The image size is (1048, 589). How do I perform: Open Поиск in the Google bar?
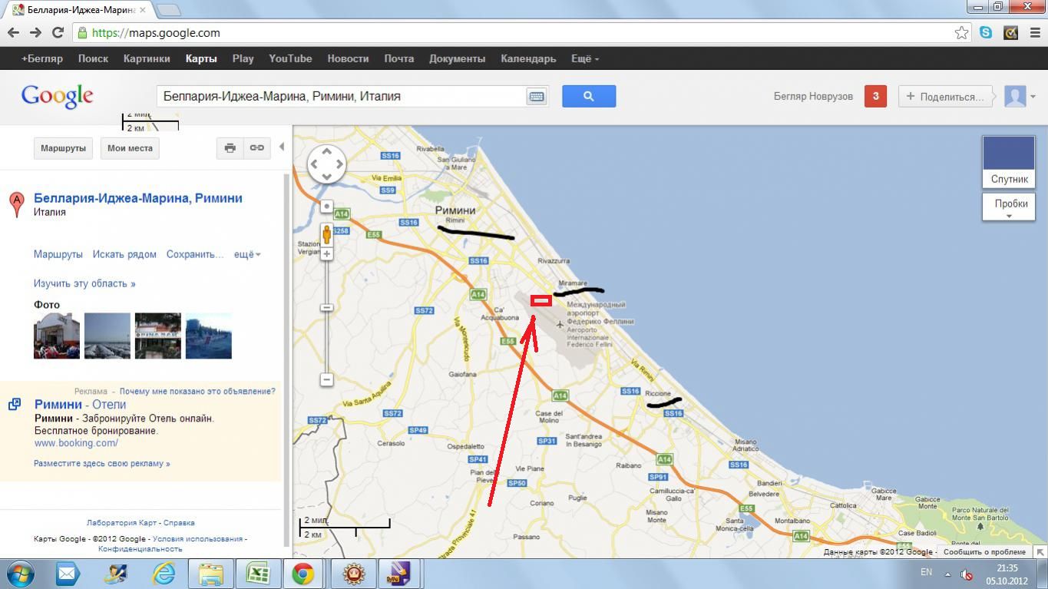[93, 58]
